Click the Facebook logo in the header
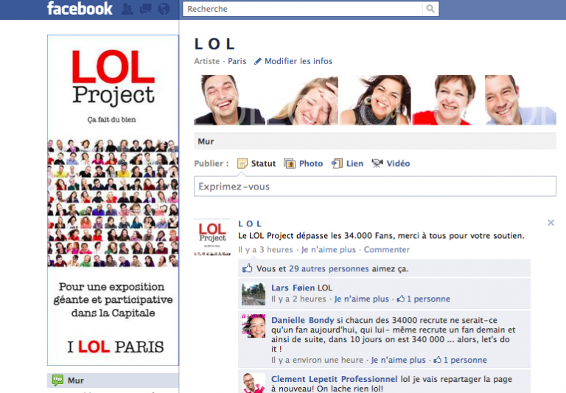 pos(80,9)
